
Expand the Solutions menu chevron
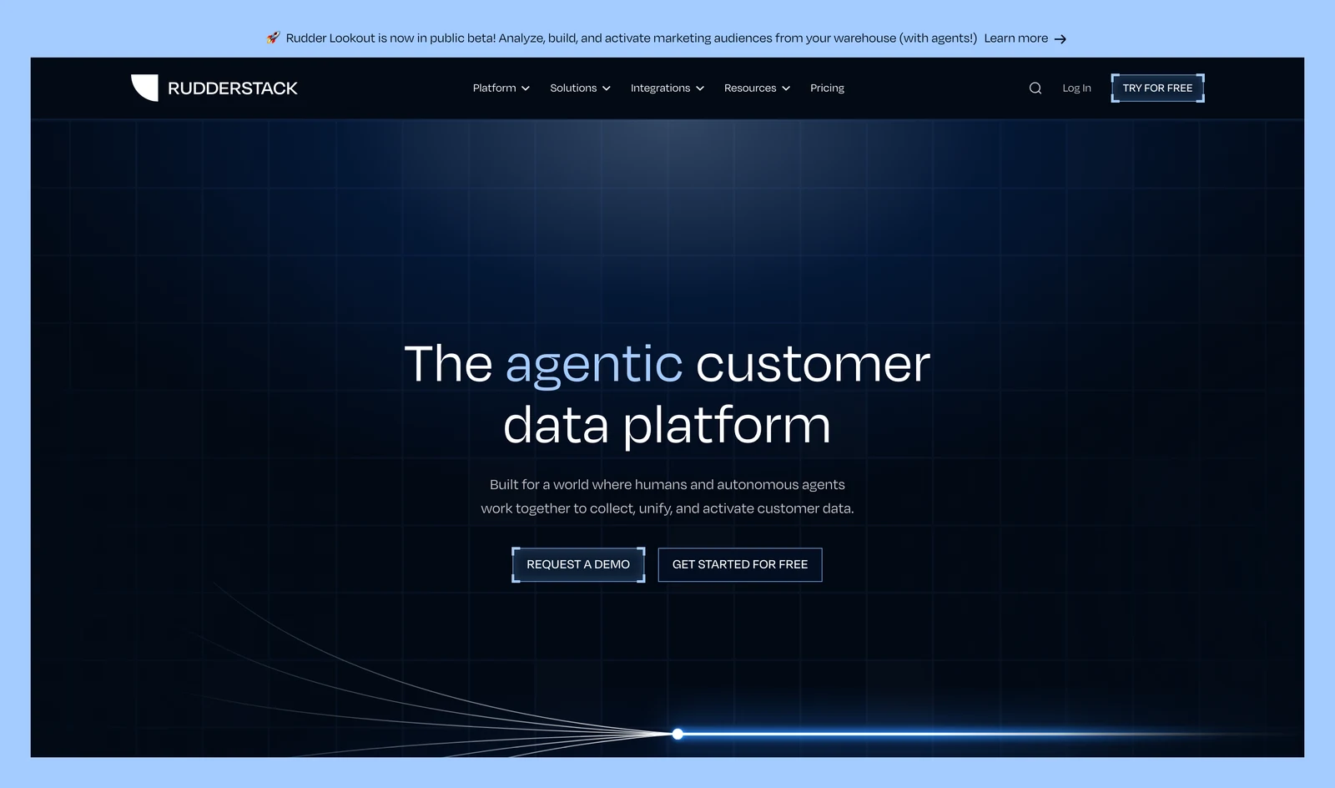point(607,88)
